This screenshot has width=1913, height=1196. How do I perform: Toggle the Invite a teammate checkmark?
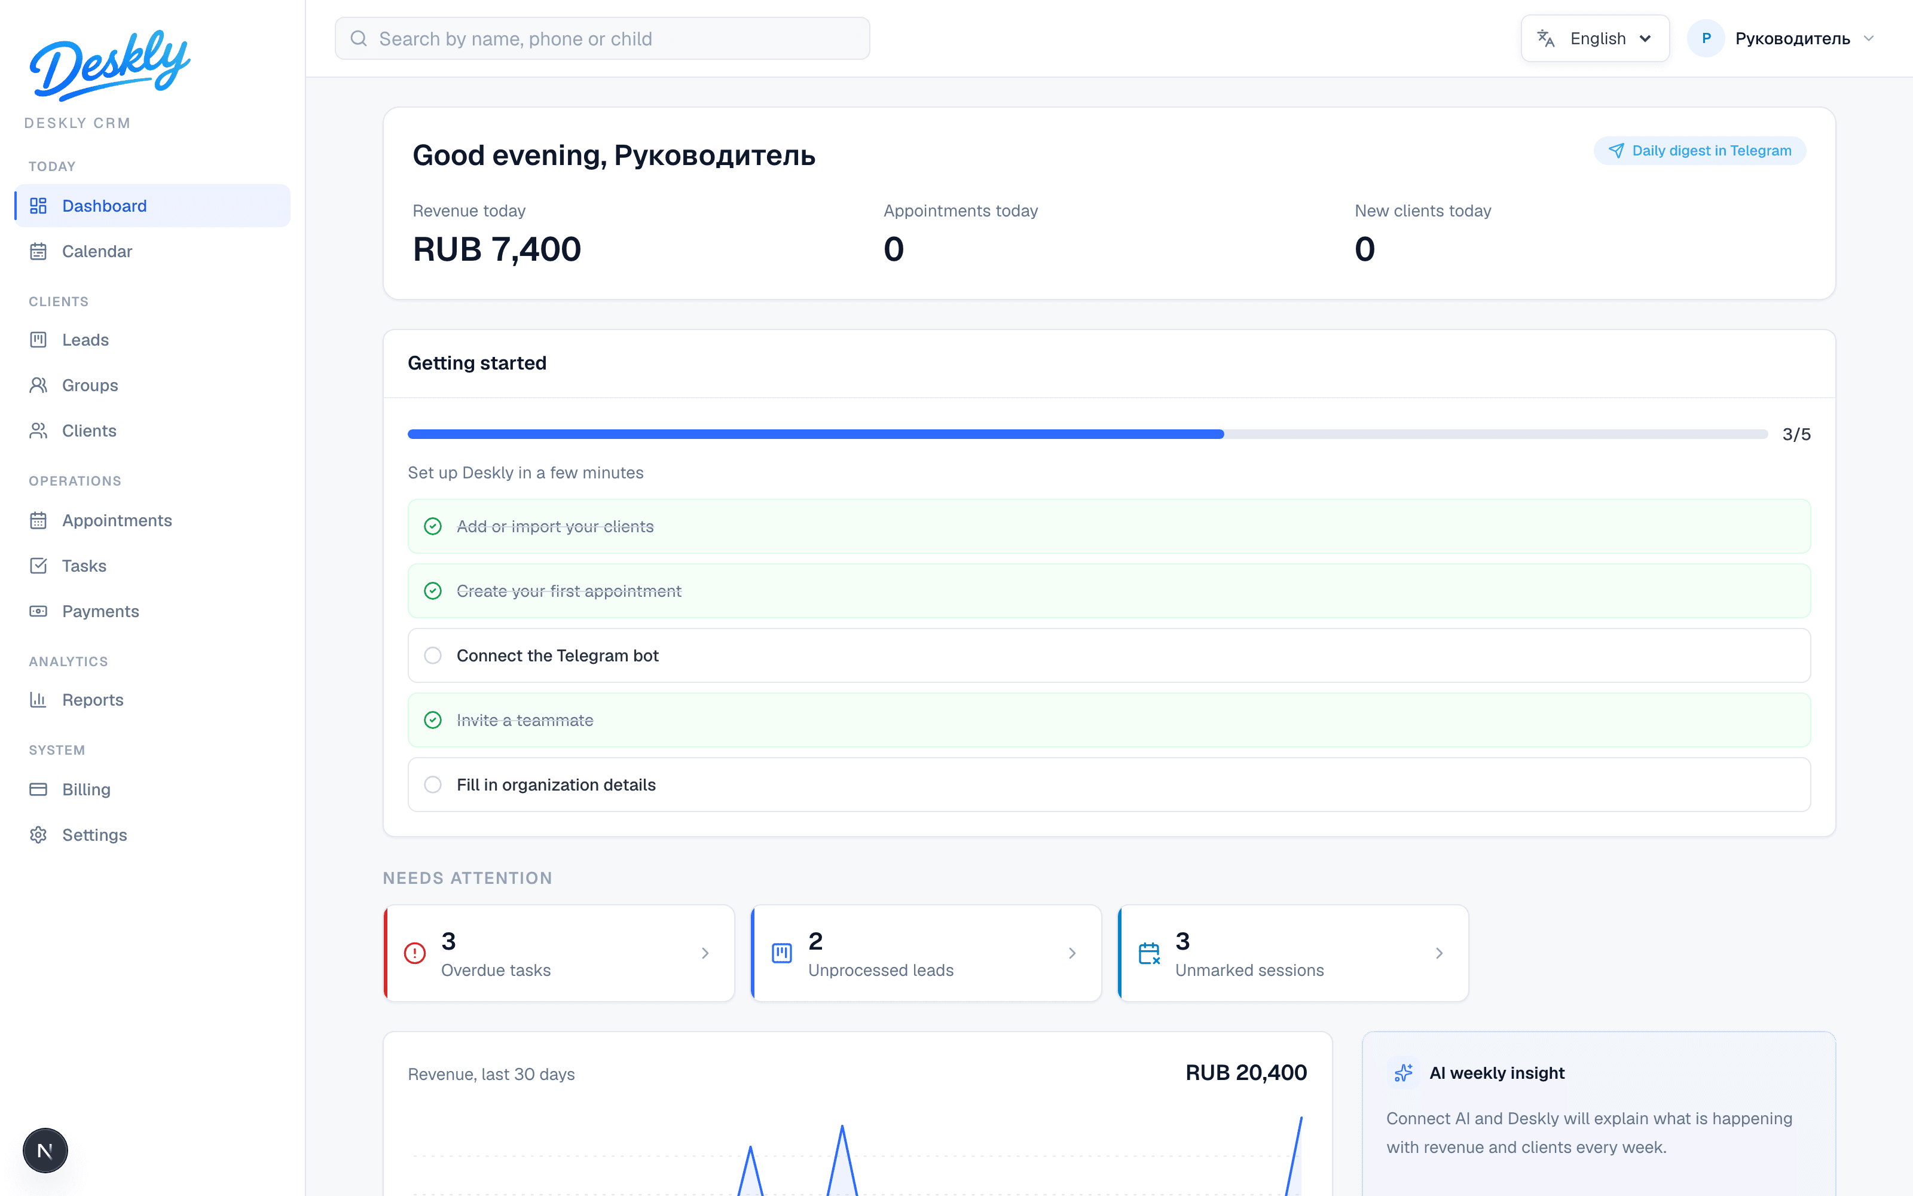(432, 720)
